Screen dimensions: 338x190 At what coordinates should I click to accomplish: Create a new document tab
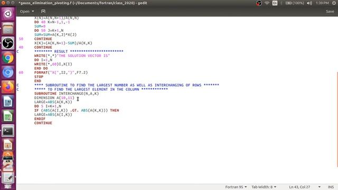click(43, 11)
